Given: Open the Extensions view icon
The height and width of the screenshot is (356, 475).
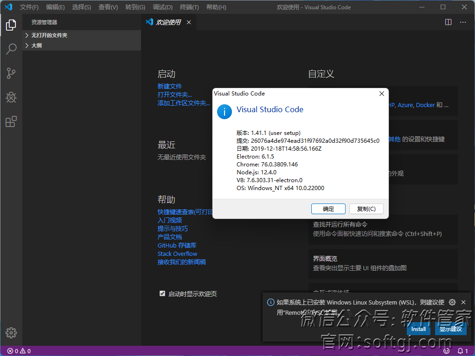Looking at the screenshot, I should pos(11,121).
